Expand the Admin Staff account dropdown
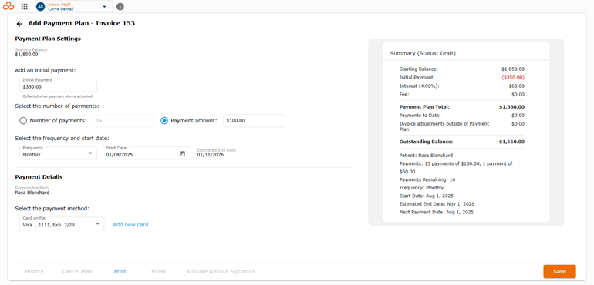Viewport: 594px width, 285px height. point(105,6)
